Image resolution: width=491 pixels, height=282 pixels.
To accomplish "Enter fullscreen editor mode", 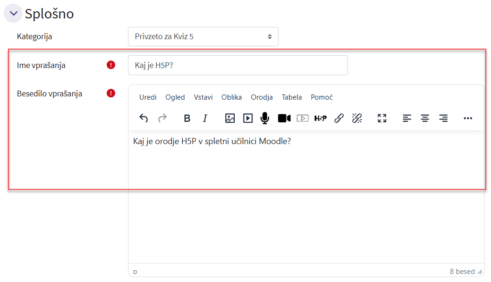I will (x=382, y=118).
